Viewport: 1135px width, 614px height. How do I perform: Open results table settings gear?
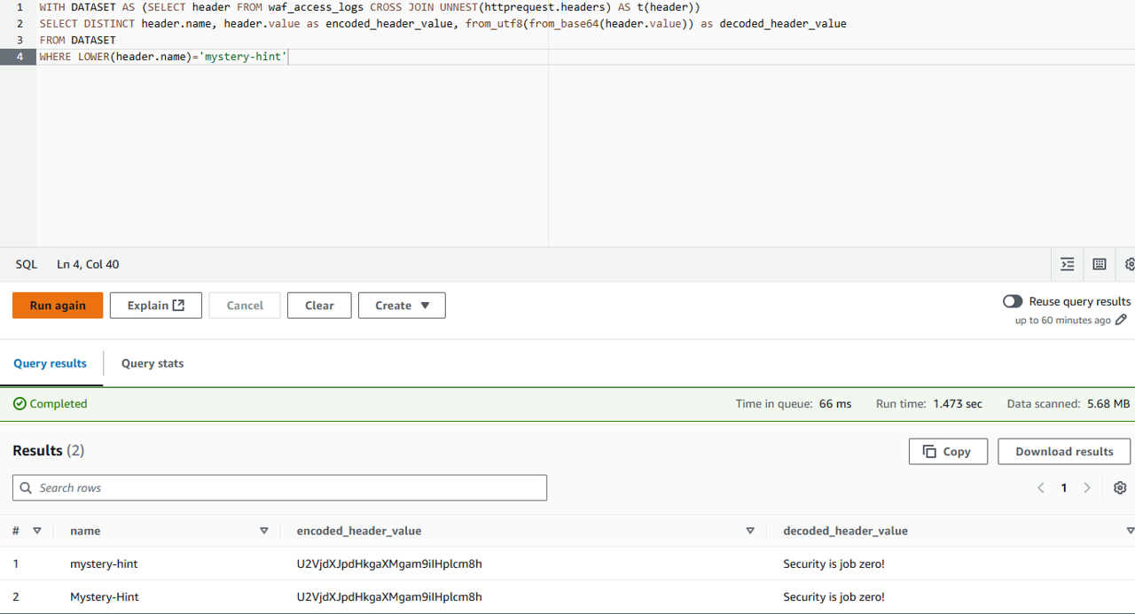tap(1120, 488)
